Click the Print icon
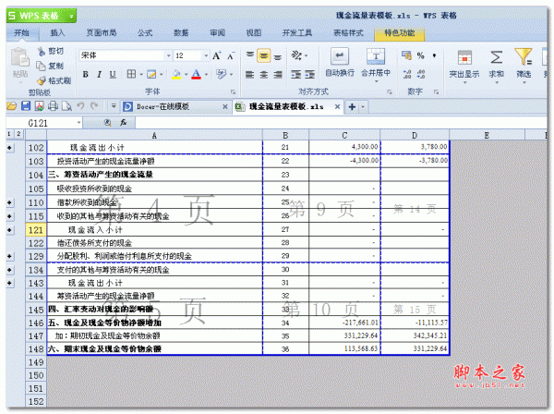The image size is (554, 414). pyautogui.click(x=53, y=106)
